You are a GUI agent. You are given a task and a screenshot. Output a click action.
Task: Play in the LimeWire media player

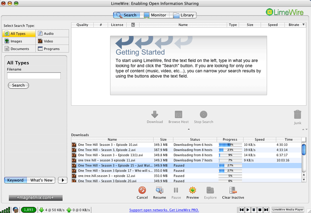248,210
